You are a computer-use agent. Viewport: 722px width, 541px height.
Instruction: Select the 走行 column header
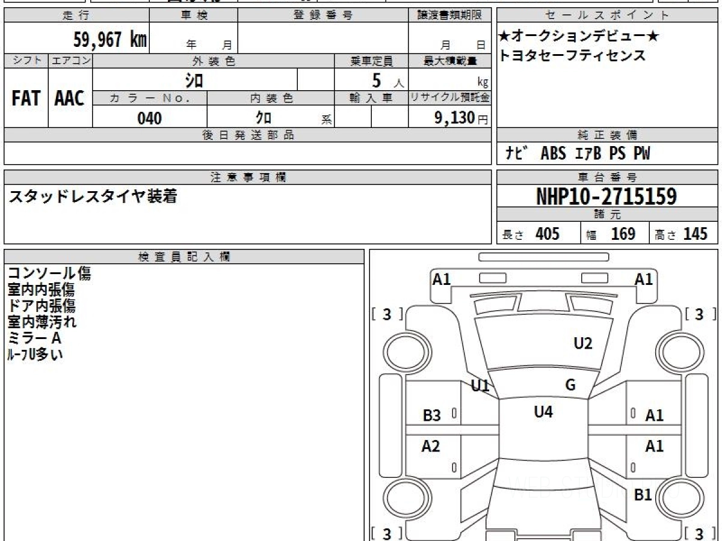(x=76, y=16)
